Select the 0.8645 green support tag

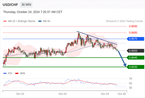tap(135, 57)
